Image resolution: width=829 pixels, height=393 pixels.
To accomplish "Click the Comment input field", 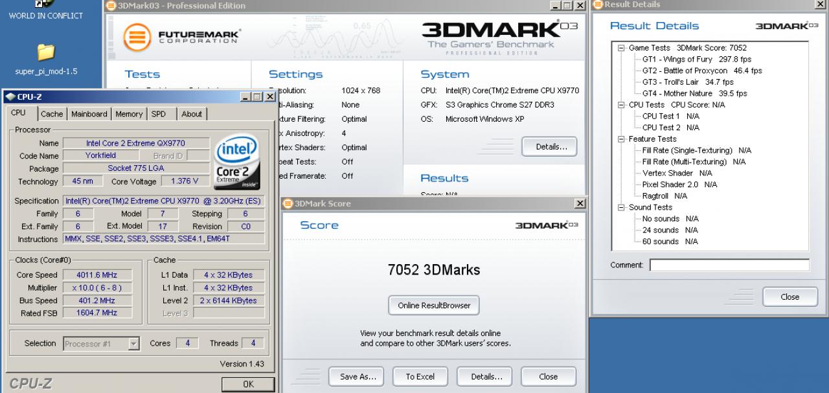I will pos(729,265).
